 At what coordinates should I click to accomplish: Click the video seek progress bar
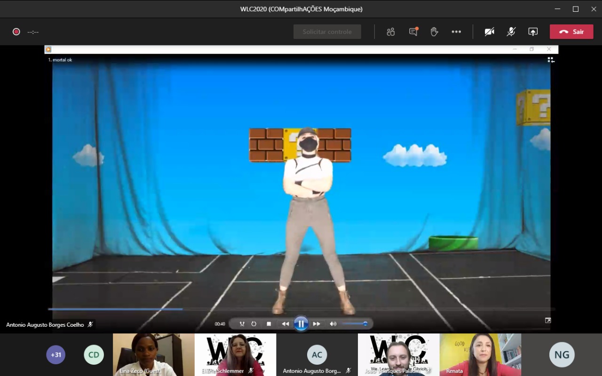301,309
